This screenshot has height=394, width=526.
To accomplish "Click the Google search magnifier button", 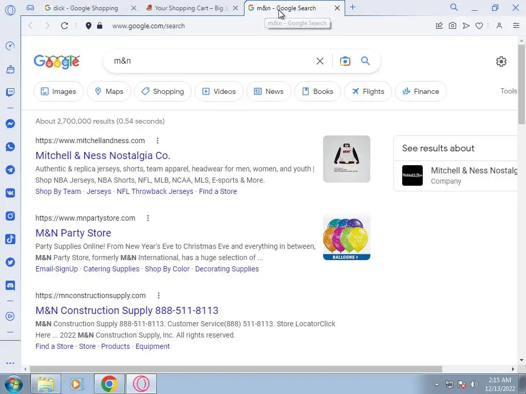I will pos(365,61).
